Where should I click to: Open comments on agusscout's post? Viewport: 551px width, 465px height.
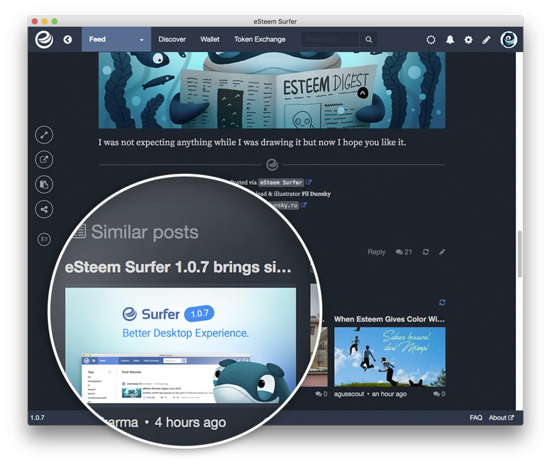(439, 394)
